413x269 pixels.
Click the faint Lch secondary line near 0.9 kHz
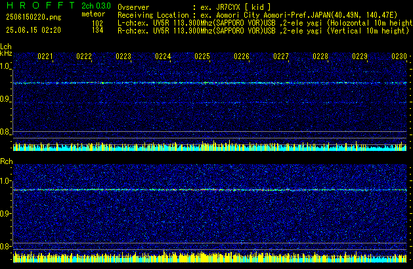coord(210,102)
